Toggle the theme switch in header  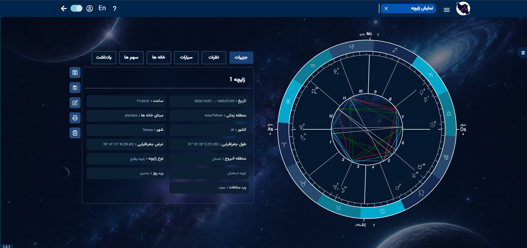tap(76, 9)
